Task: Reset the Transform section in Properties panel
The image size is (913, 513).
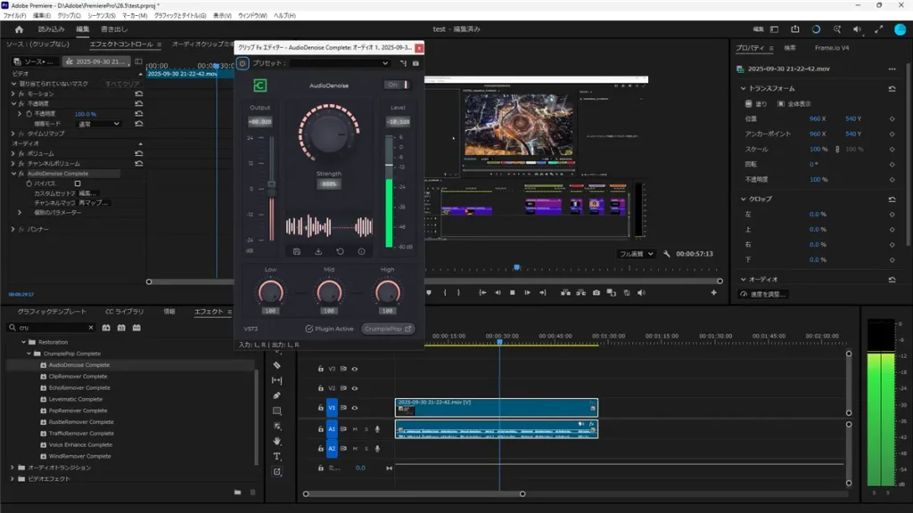Action: [892, 88]
